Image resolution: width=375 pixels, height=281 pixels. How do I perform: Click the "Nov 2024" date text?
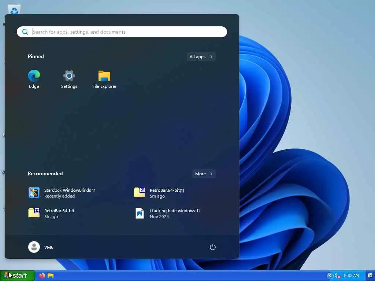click(x=159, y=217)
